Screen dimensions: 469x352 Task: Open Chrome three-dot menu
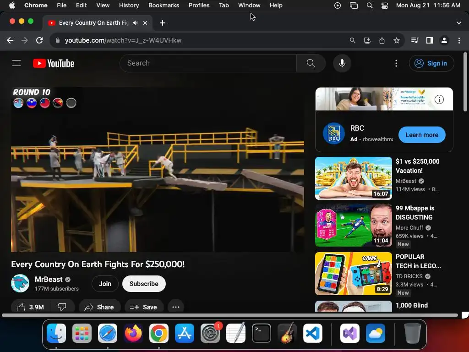[x=459, y=40]
